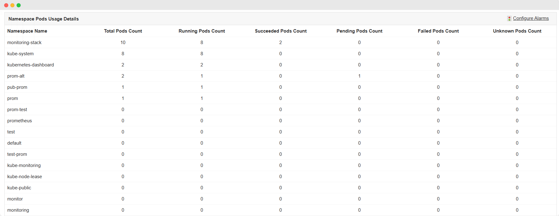Click the alarm traffic-light icon beside Configure Alarms
The image size is (559, 216).
509,18
